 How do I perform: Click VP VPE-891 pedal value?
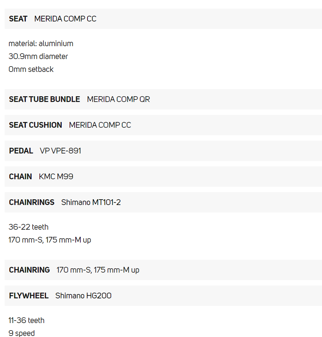pos(60,151)
